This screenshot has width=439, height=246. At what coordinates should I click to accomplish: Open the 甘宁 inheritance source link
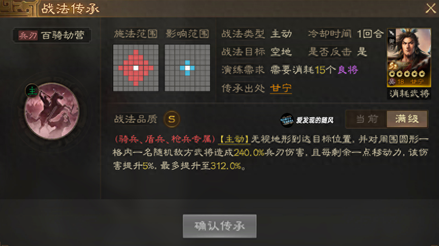tap(281, 88)
